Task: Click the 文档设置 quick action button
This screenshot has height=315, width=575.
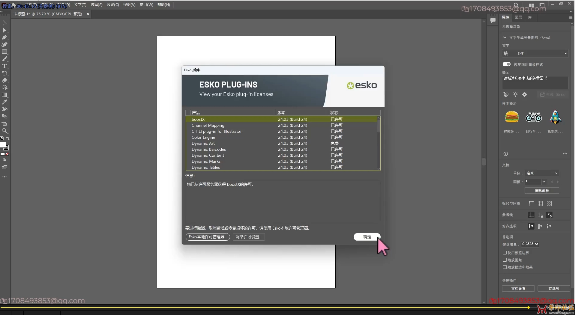Action: click(x=518, y=288)
